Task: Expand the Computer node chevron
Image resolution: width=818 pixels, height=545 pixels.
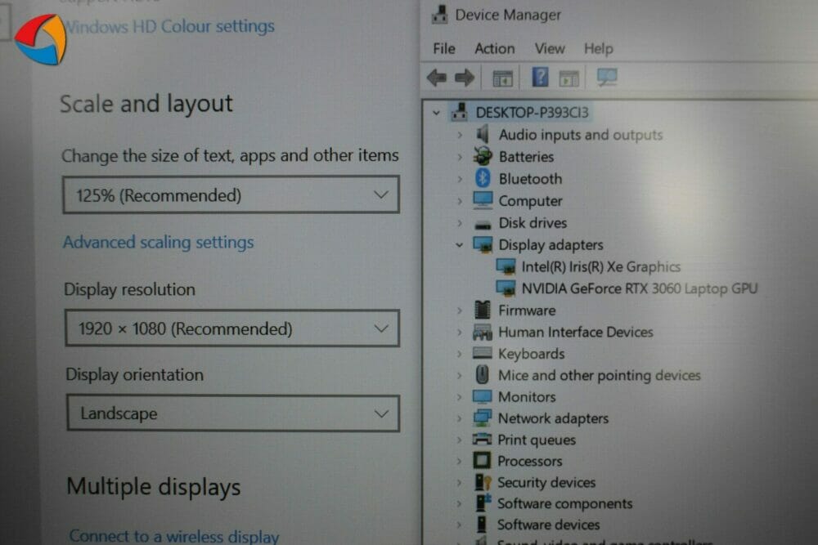Action: (x=460, y=201)
